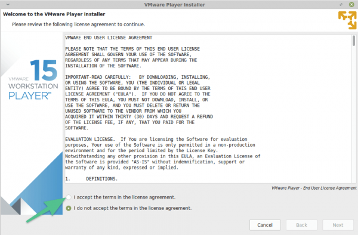358x235 pixels.
Task: Click 'EVALUATION LICENSE.' paragraph start
Action: pos(91,139)
